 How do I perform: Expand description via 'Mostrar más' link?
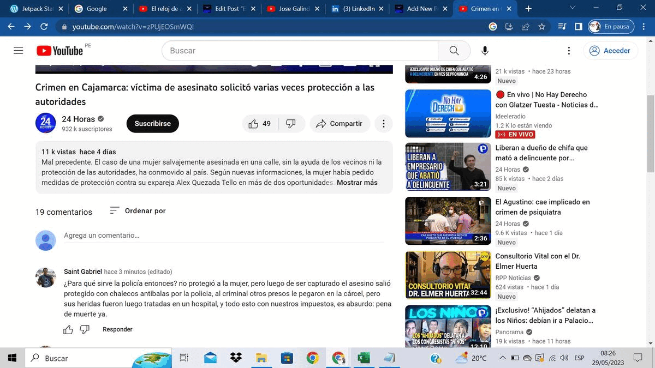click(x=356, y=183)
